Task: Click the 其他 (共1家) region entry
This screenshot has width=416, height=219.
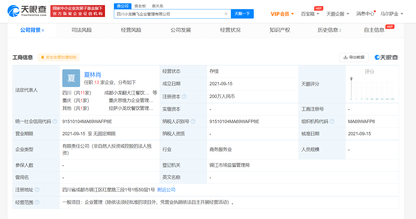Action: pyautogui.click(x=76, y=108)
